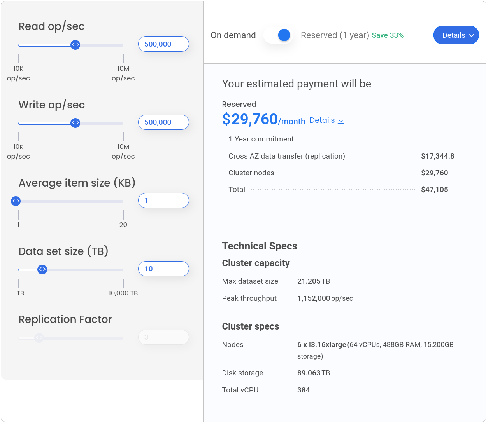Click the Average item size slider handle
This screenshot has width=486, height=422.
click(16, 201)
